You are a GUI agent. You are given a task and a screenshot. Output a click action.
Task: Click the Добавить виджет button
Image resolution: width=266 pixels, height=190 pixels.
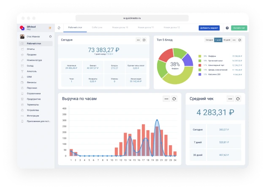pos(209,28)
